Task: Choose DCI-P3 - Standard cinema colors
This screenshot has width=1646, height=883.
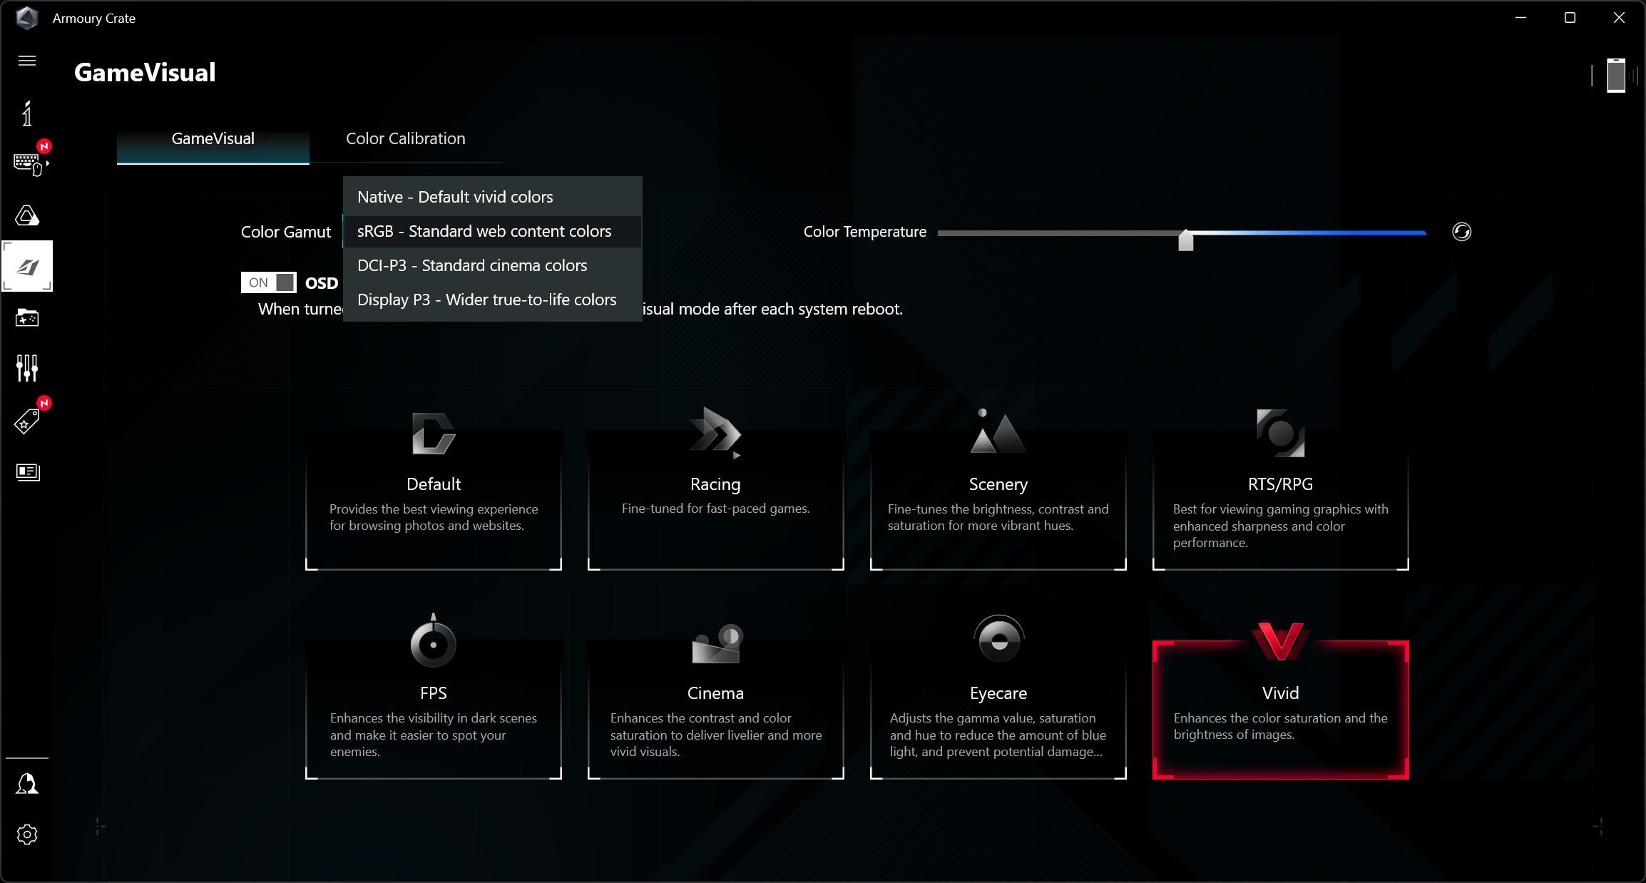Action: pos(492,265)
